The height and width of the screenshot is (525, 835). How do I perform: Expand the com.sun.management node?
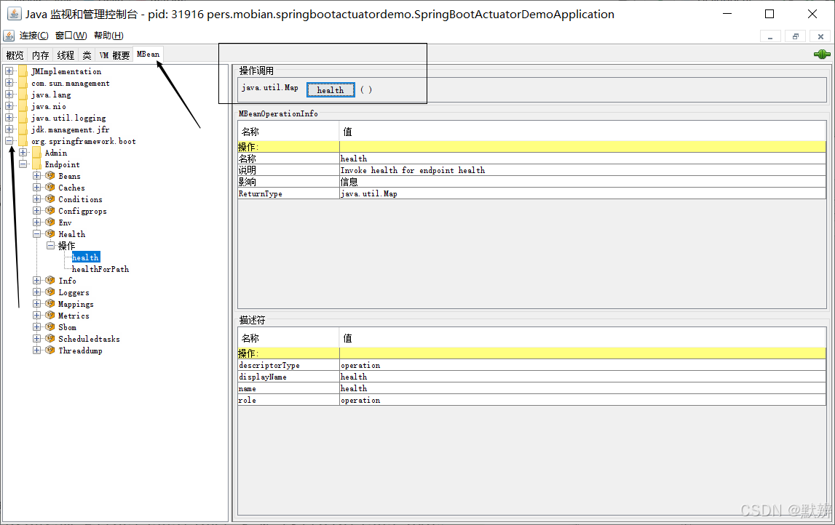click(x=9, y=83)
